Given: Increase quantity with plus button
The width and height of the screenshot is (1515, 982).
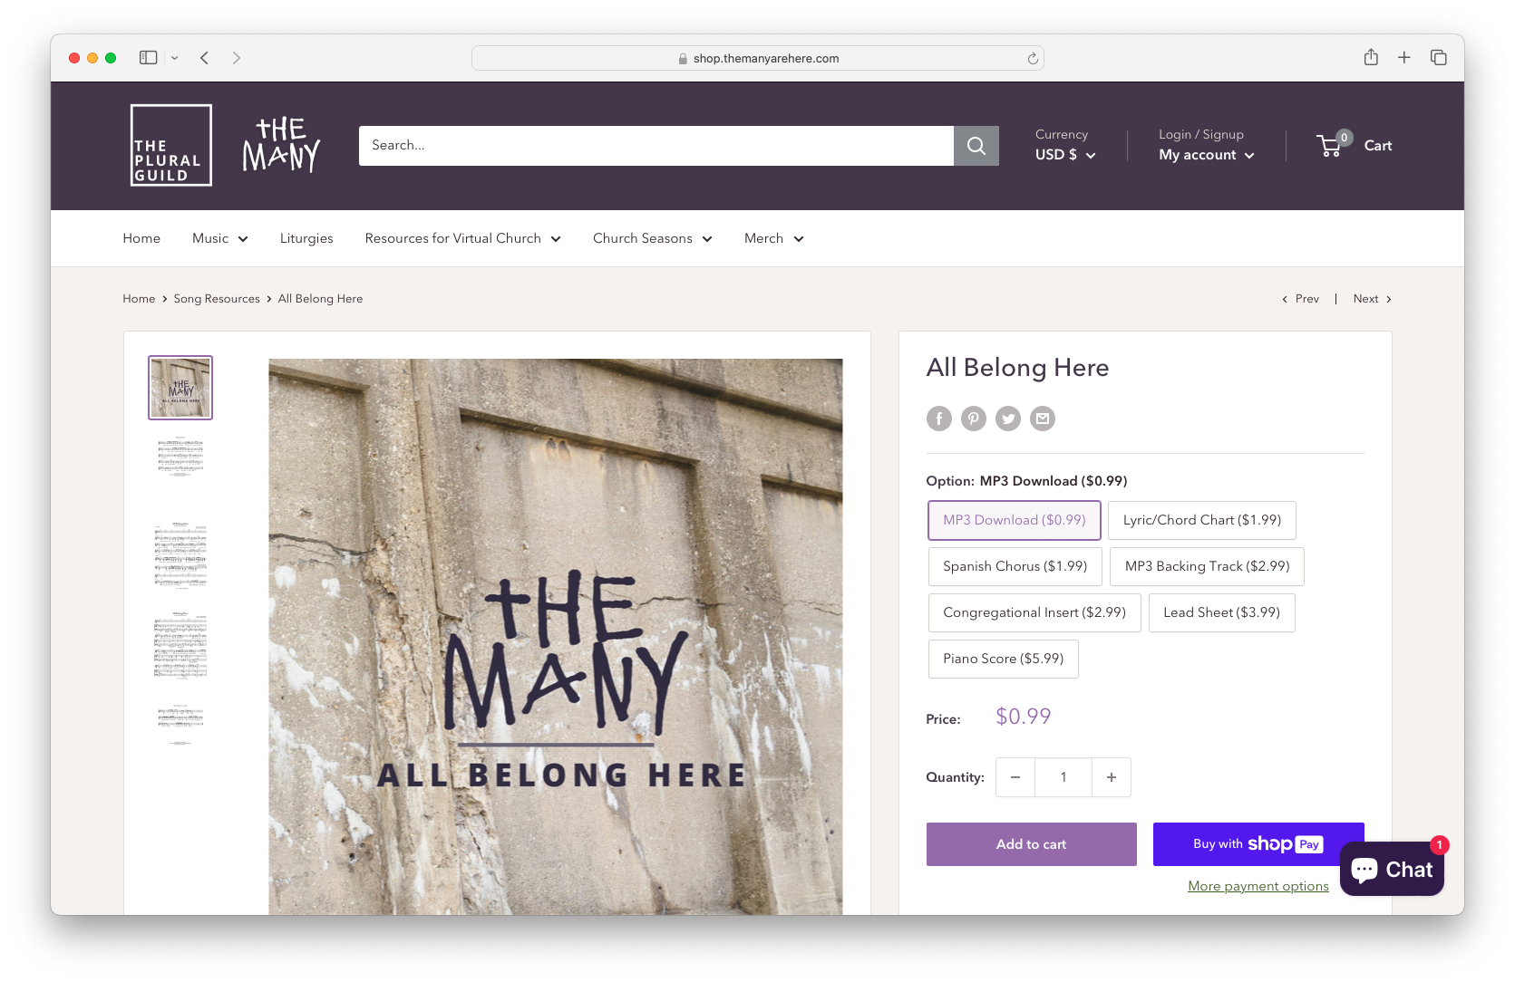Looking at the screenshot, I should 1112,777.
